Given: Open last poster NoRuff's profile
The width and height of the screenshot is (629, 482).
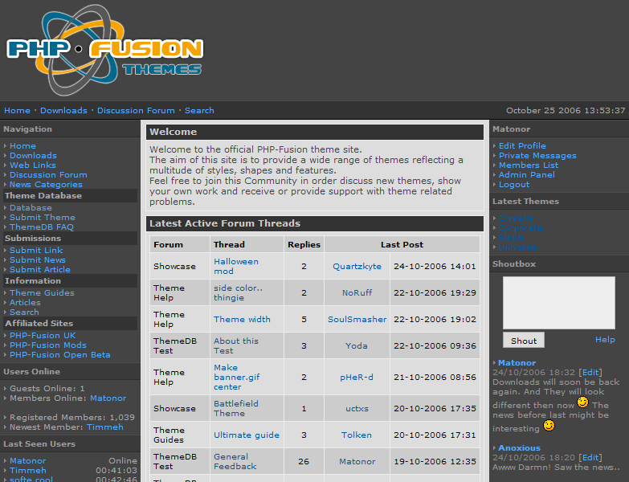Looking at the screenshot, I should click(357, 292).
